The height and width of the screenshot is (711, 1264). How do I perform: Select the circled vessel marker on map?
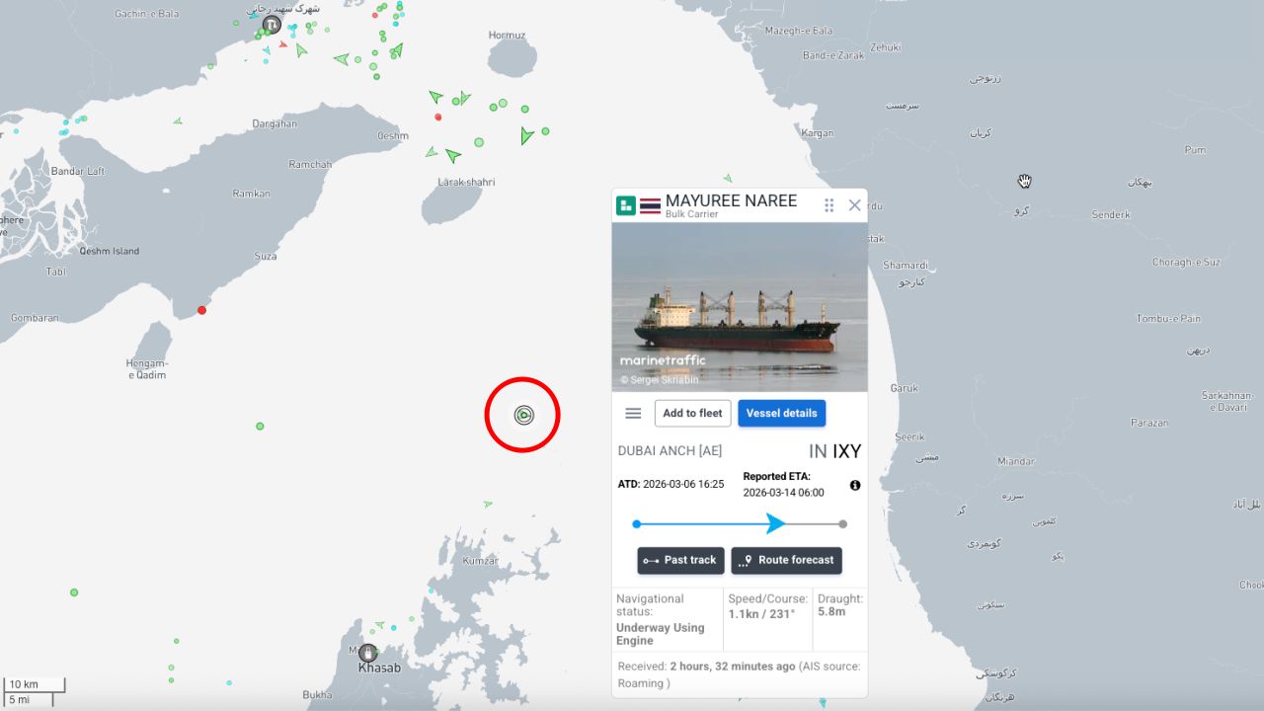point(522,415)
